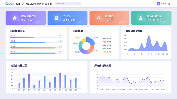Viewport: 177px width, 99px height.
Task: Click the home icon on 综合能耗统计 card
Action: [x=15, y=18]
